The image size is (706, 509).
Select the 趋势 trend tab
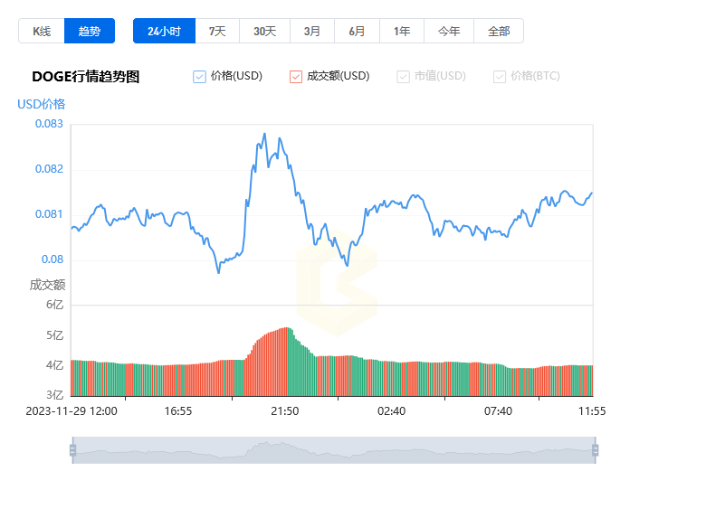click(90, 31)
